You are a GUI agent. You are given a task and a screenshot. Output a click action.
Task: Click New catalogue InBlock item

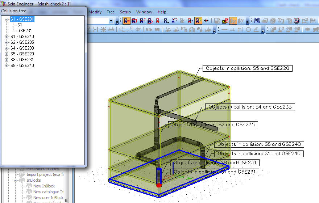48,192
